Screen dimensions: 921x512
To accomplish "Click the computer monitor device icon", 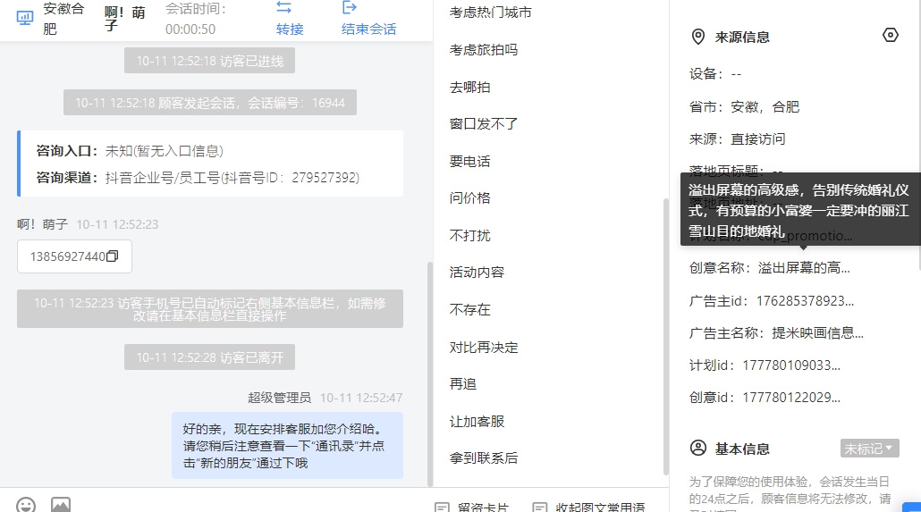I will click(25, 18).
